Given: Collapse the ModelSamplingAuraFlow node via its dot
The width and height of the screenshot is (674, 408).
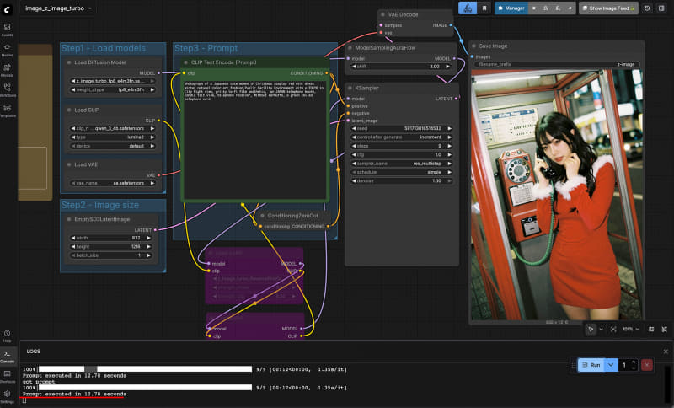Looking at the screenshot, I should tap(350, 48).
